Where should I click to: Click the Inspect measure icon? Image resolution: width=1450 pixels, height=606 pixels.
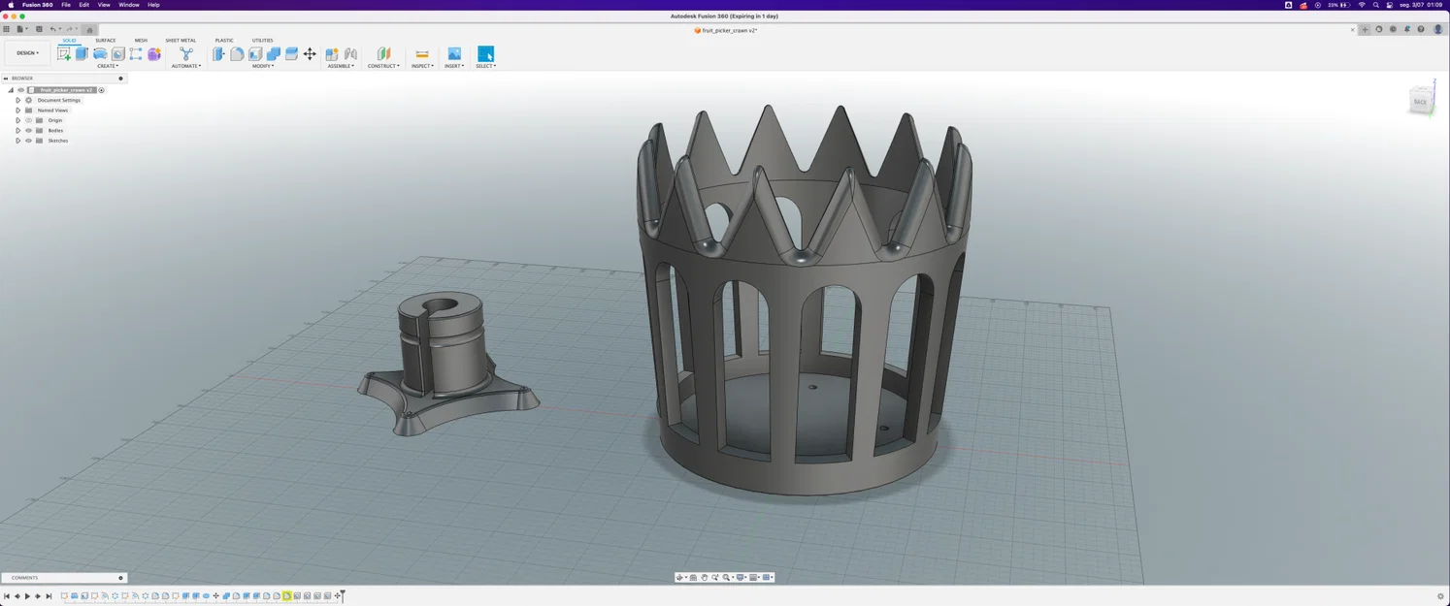click(x=422, y=54)
